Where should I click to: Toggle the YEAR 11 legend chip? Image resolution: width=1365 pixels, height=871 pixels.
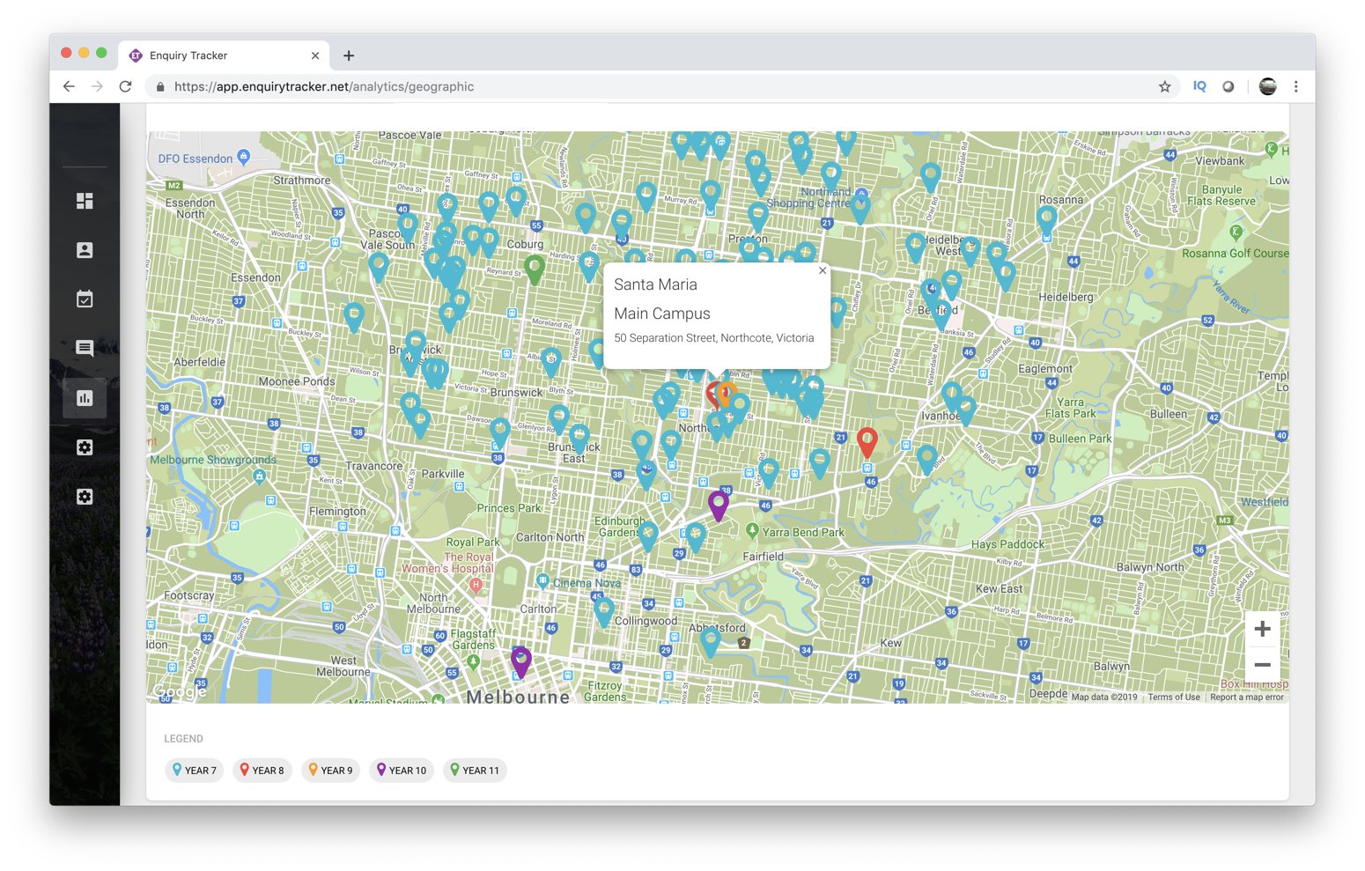(475, 771)
